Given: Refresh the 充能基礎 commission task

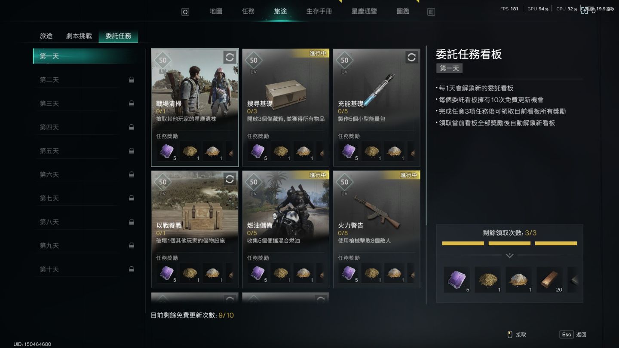Looking at the screenshot, I should coord(411,57).
